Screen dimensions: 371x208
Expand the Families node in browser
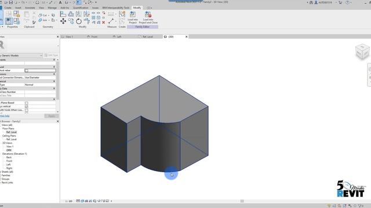coord(1,176)
